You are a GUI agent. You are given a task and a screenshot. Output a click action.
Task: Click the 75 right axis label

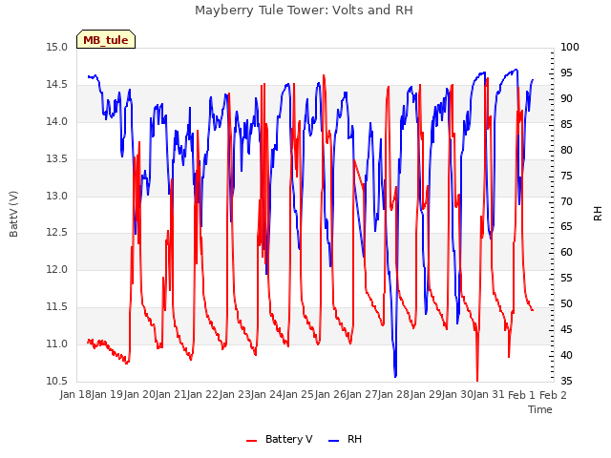tap(566, 176)
